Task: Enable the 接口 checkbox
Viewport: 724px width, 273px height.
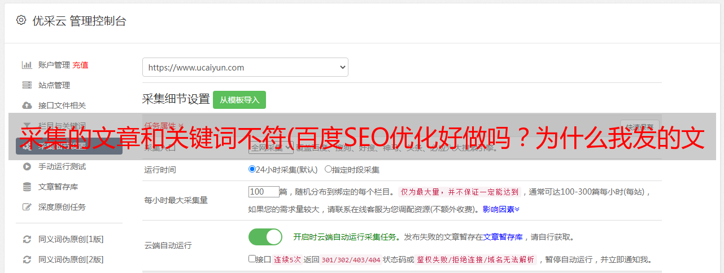Action: coord(252,259)
